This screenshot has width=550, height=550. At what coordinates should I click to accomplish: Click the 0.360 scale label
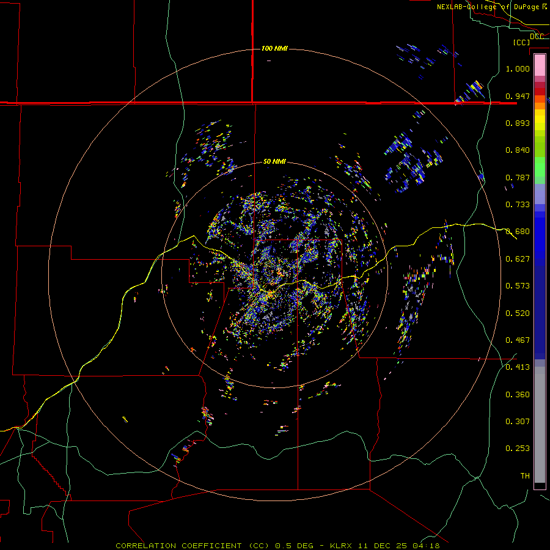(518, 395)
